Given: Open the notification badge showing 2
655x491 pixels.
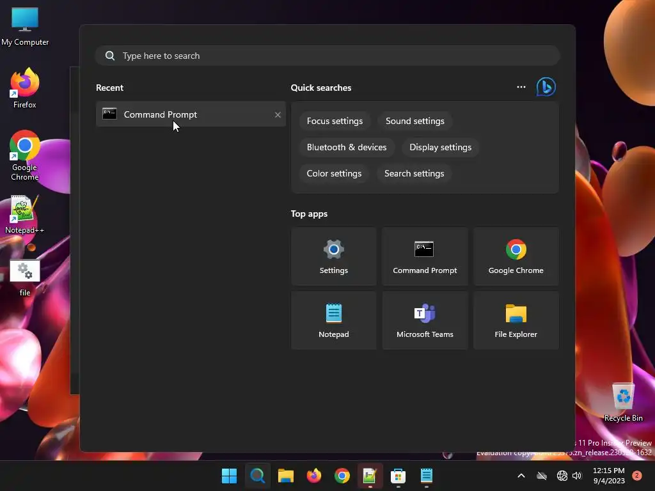Looking at the screenshot, I should click(x=637, y=476).
